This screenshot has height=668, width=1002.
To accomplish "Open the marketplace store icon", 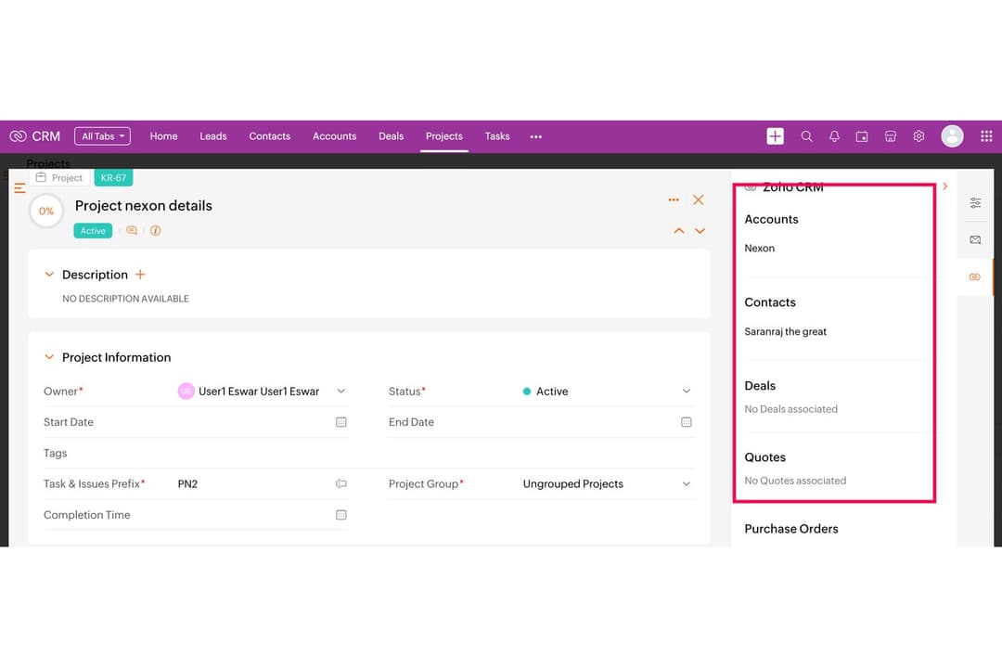I will tap(890, 136).
